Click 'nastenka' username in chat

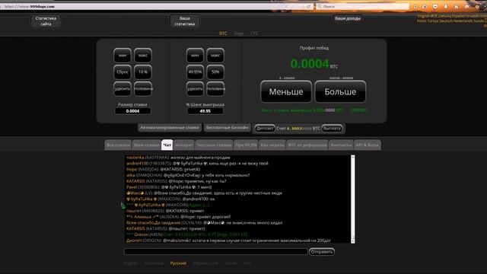click(x=135, y=158)
